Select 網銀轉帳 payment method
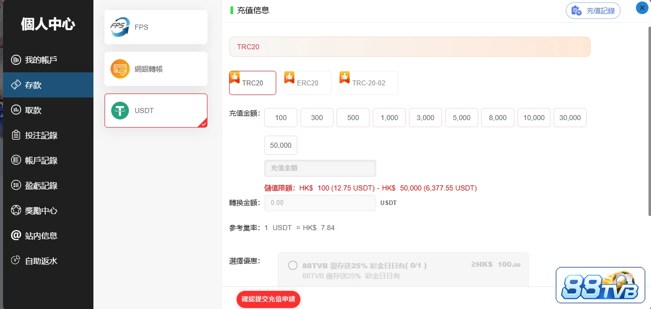The image size is (651, 309). click(156, 69)
